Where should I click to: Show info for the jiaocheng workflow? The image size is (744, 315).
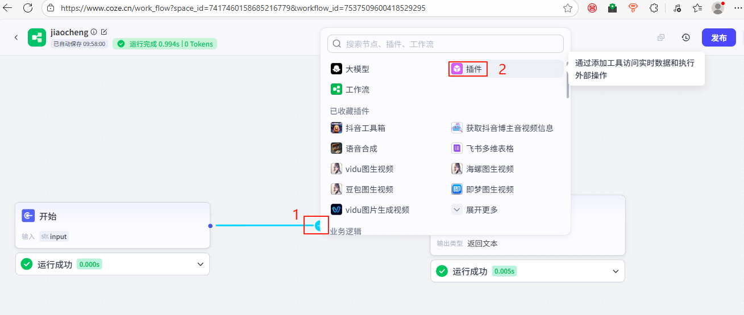[94, 32]
